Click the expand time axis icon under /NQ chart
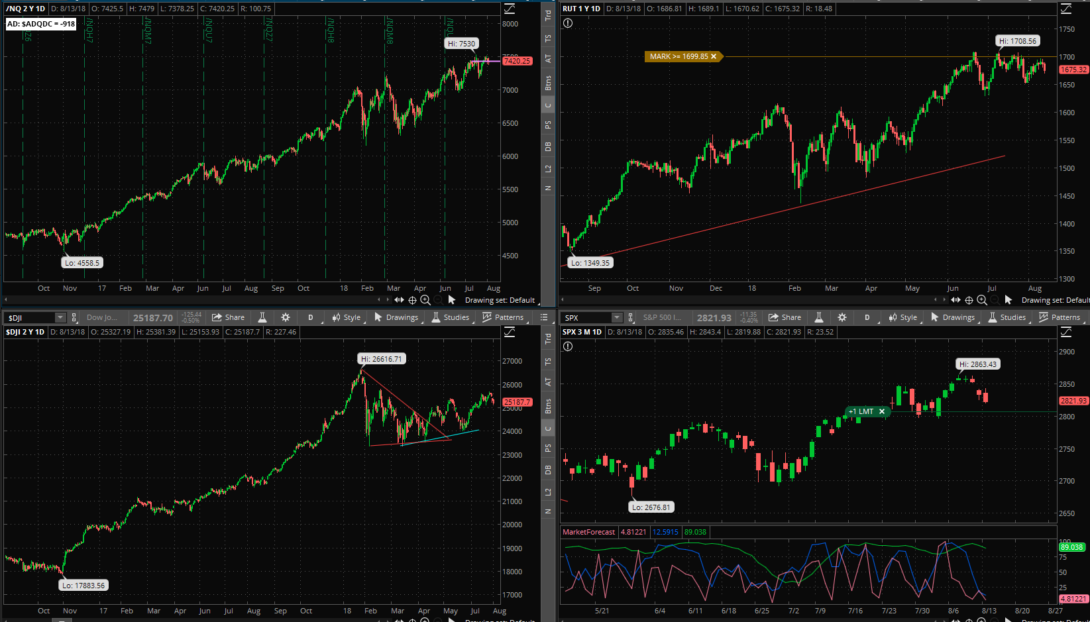This screenshot has height=622, width=1090. (399, 300)
